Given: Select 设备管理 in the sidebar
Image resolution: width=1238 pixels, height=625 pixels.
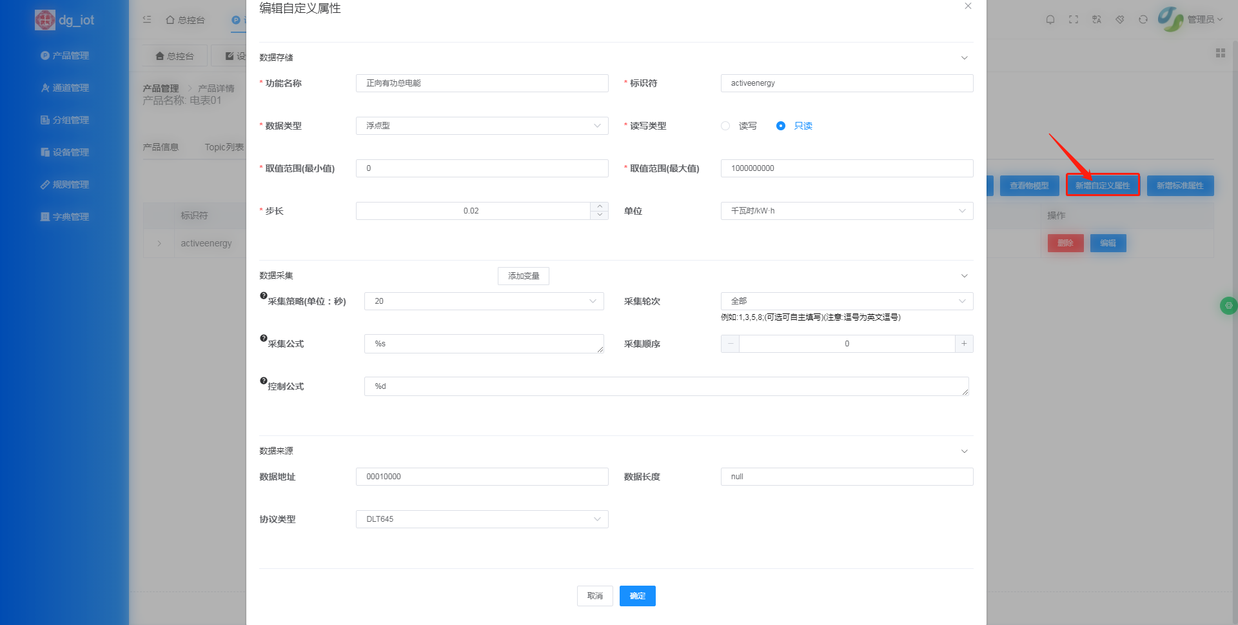Looking at the screenshot, I should pos(70,152).
